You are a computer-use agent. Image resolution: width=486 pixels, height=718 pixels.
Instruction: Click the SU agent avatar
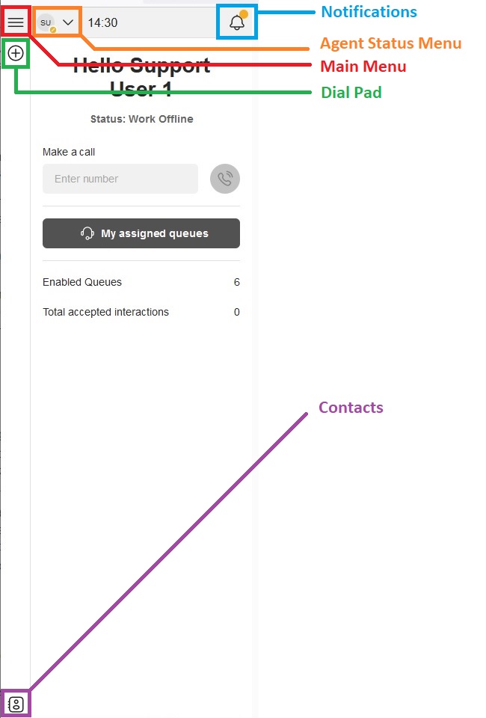pos(46,22)
